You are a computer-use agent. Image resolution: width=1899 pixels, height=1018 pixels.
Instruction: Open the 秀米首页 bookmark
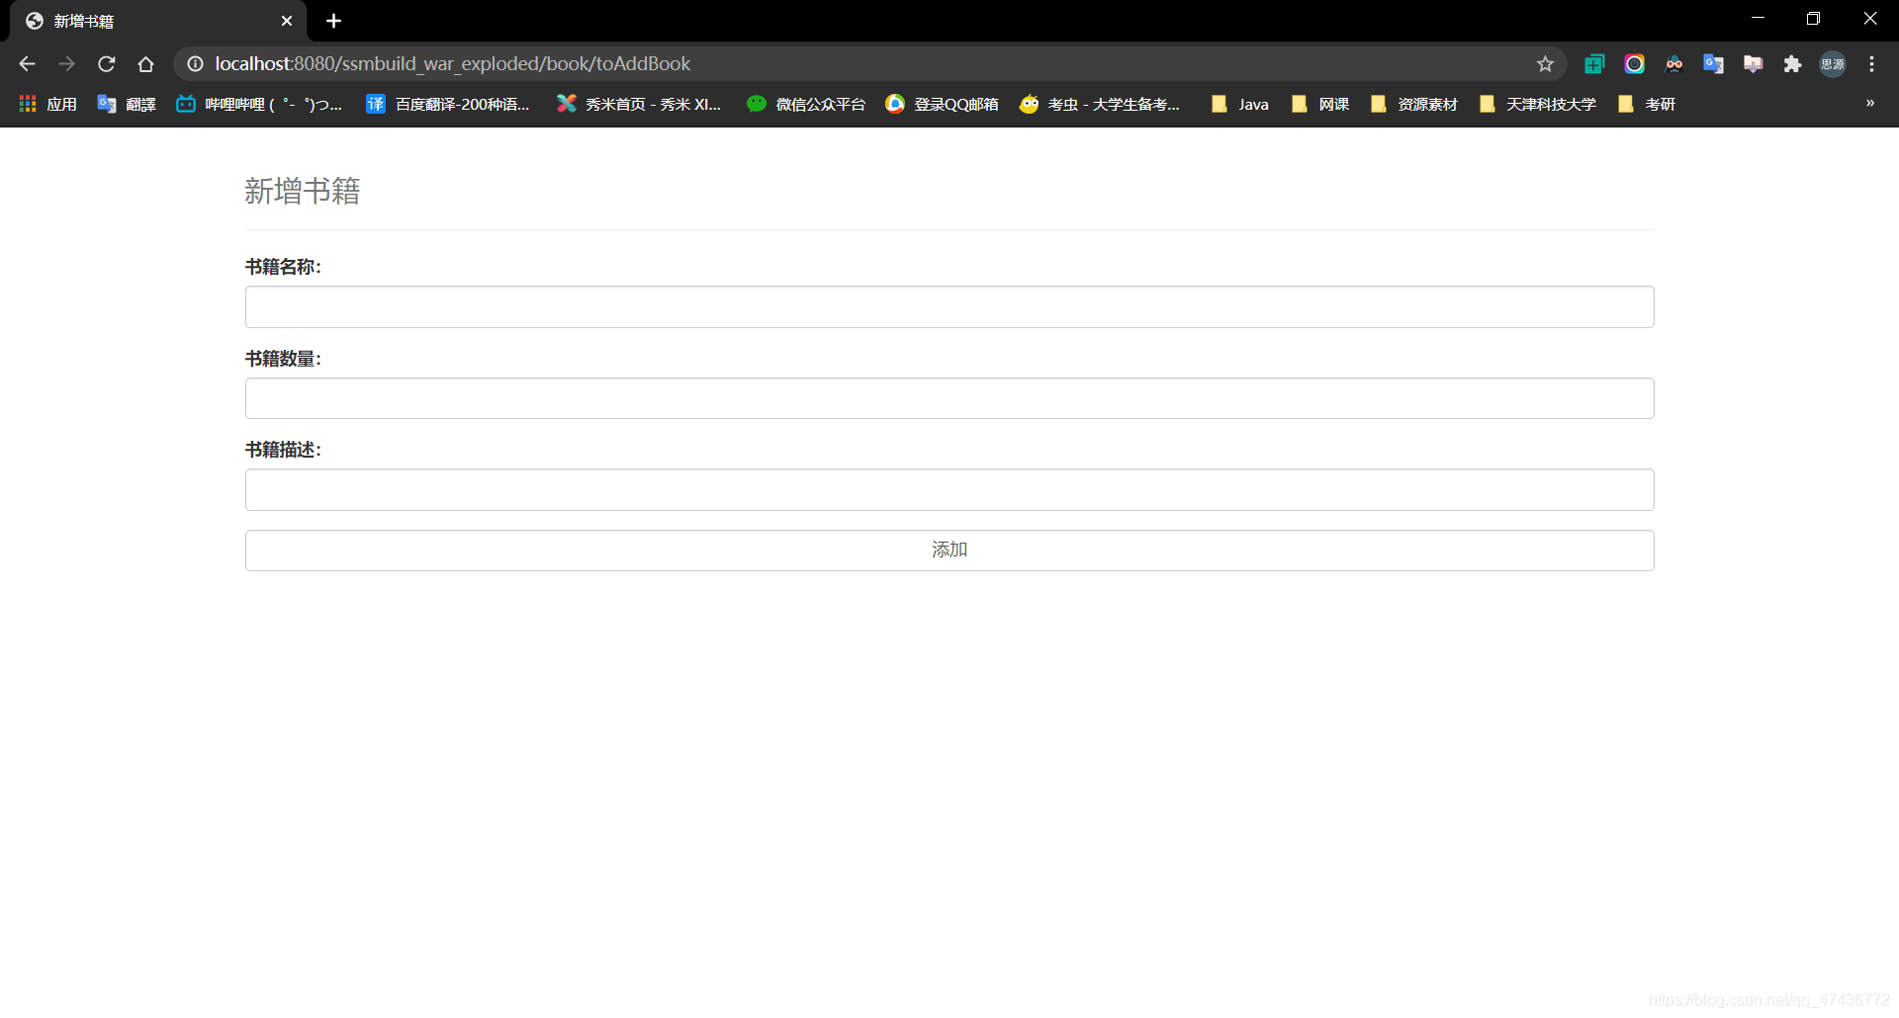click(x=639, y=104)
